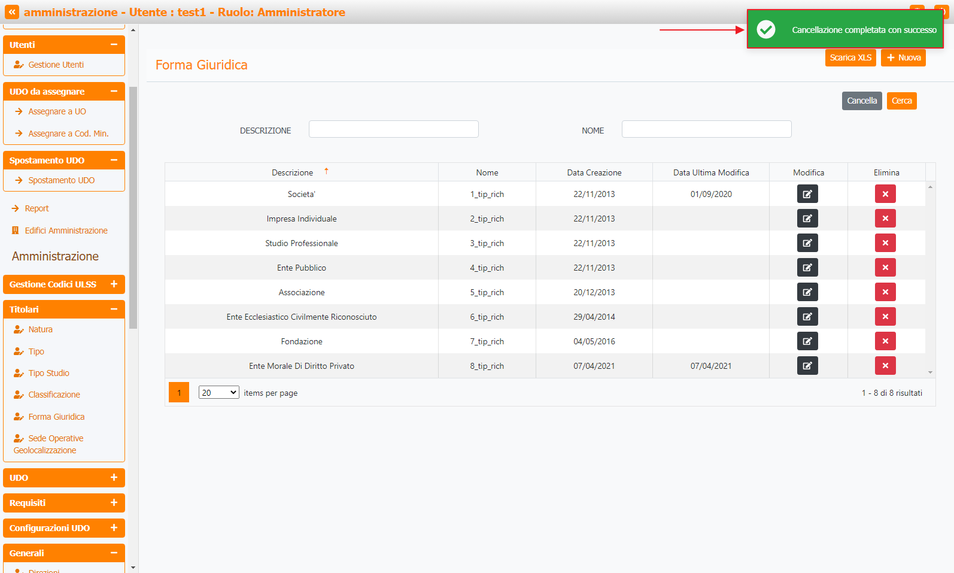Click the Scarica XLS button

click(850, 57)
